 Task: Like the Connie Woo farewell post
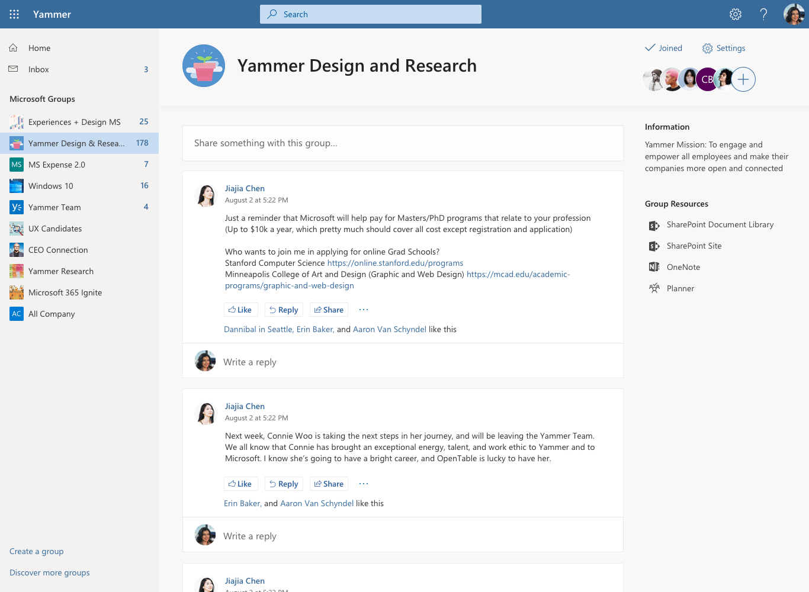tap(240, 484)
